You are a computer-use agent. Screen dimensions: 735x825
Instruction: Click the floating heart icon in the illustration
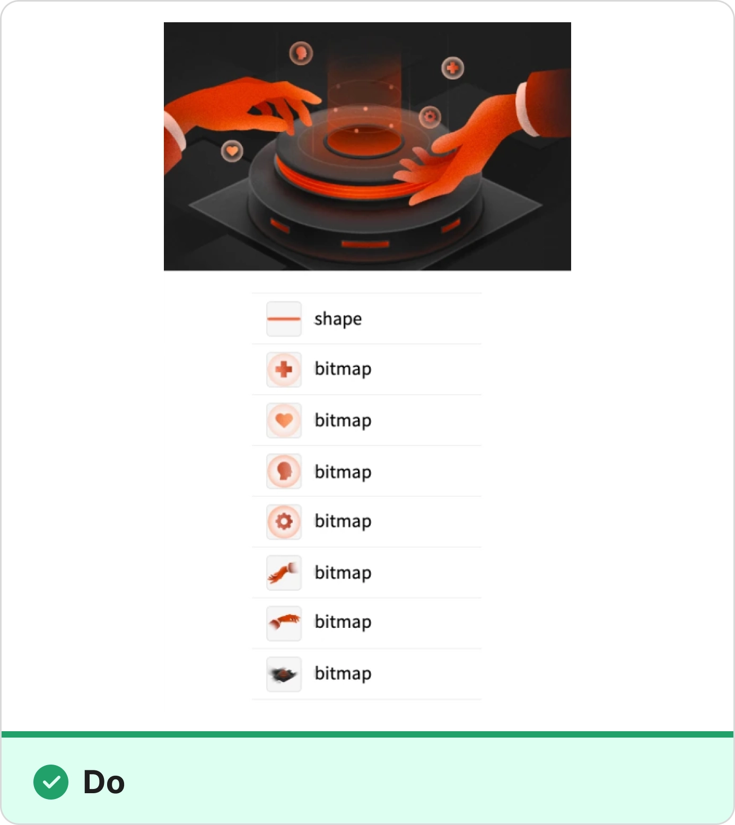[x=232, y=151]
